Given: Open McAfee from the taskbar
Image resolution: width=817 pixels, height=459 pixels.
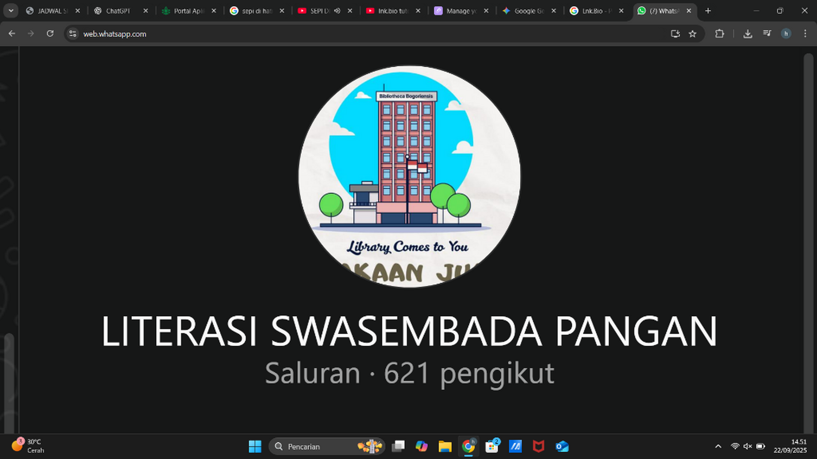Looking at the screenshot, I should 539,446.
